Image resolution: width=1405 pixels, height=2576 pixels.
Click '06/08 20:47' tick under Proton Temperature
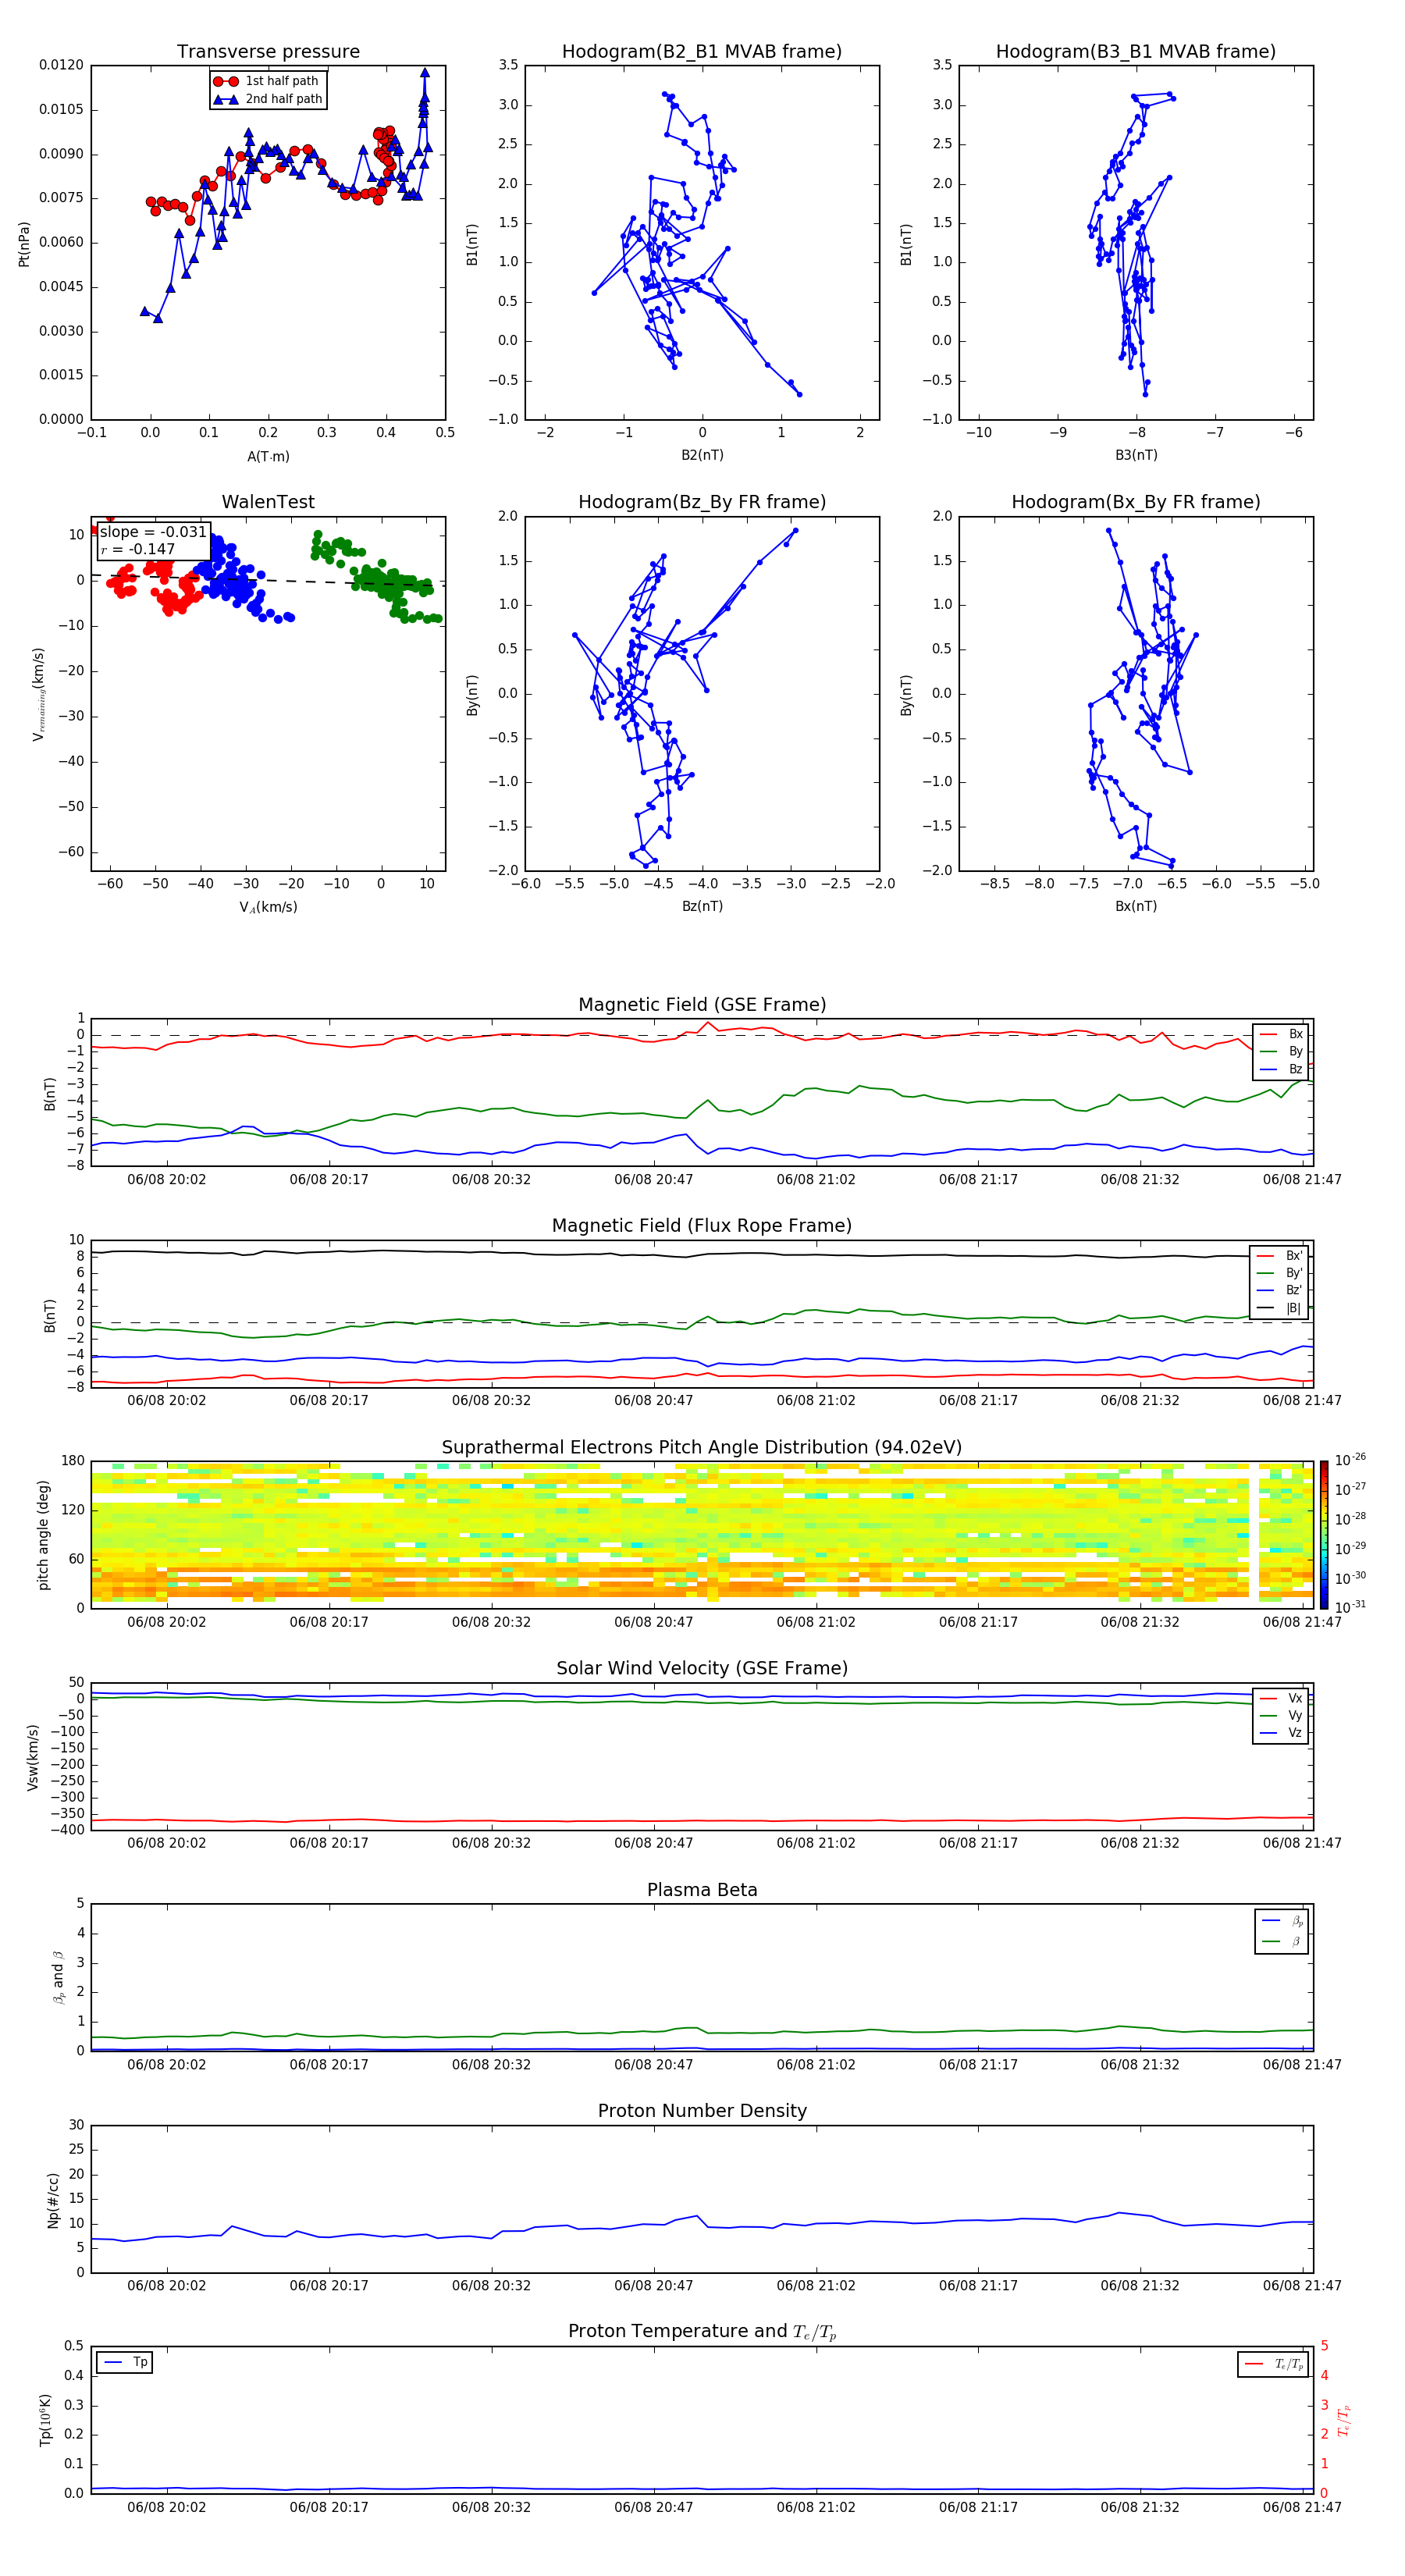653,2508
